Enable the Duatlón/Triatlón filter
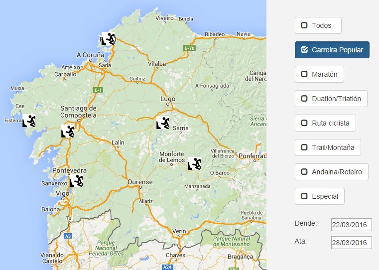Viewport: 379px width, 270px height. coord(331,99)
